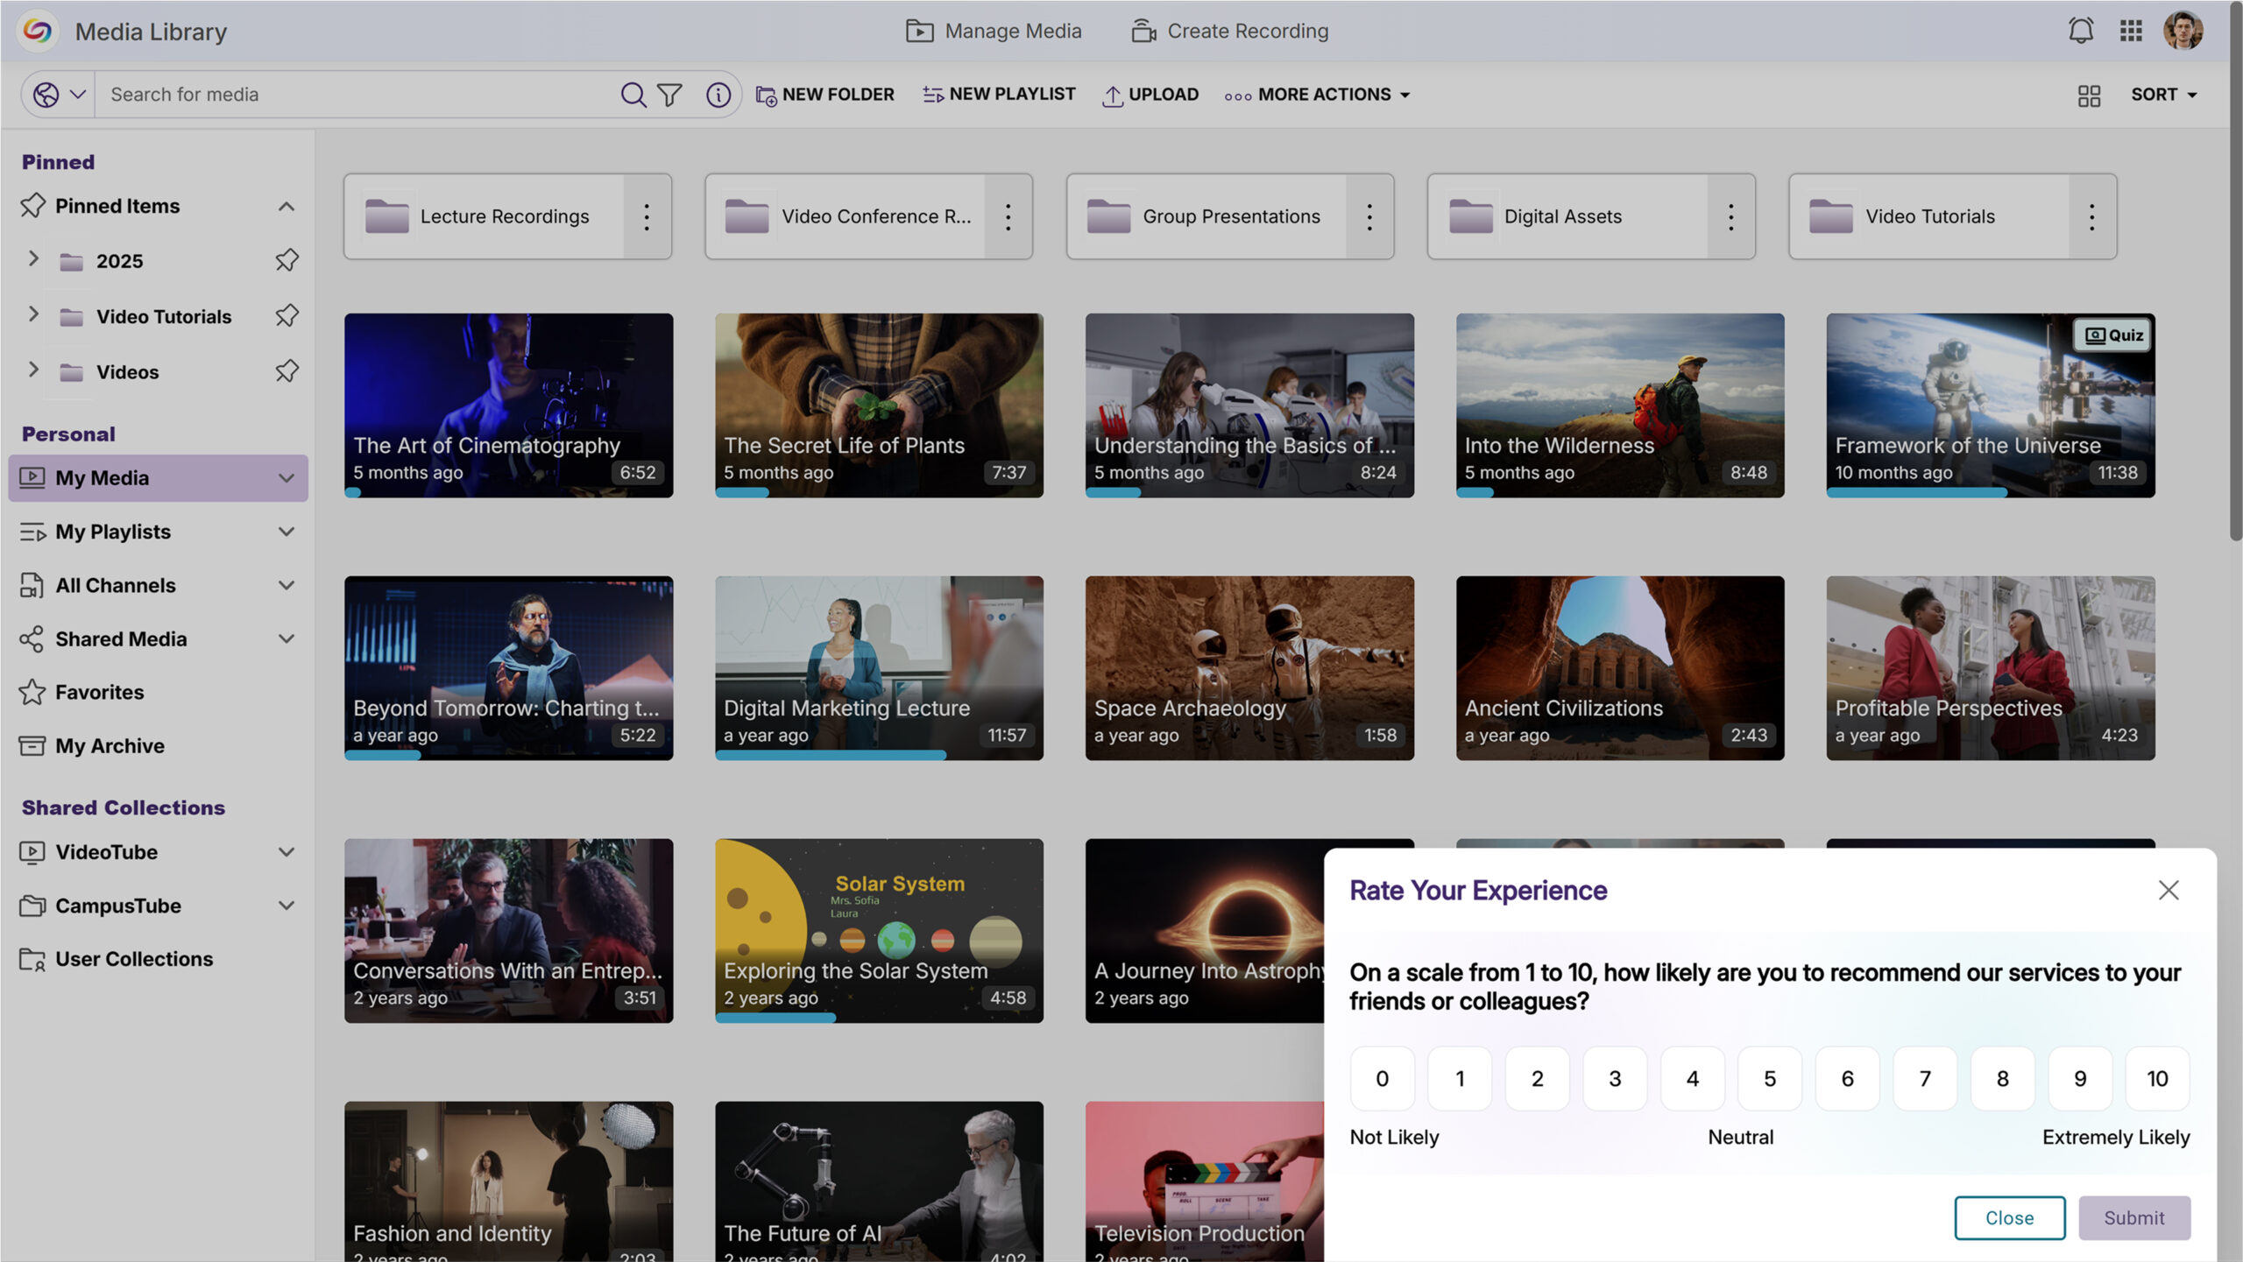Open the Space Archaeology video thumbnail

(1249, 667)
